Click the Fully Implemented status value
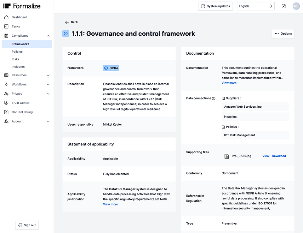 (x=116, y=174)
